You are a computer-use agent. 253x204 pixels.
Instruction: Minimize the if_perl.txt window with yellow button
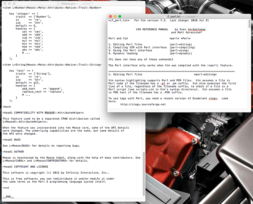tap(115, 16)
